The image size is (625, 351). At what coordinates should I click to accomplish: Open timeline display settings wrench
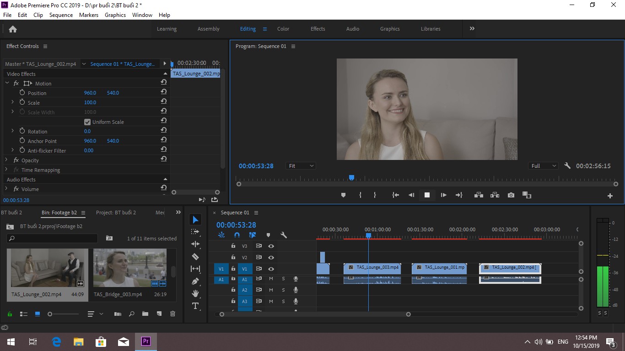284,235
